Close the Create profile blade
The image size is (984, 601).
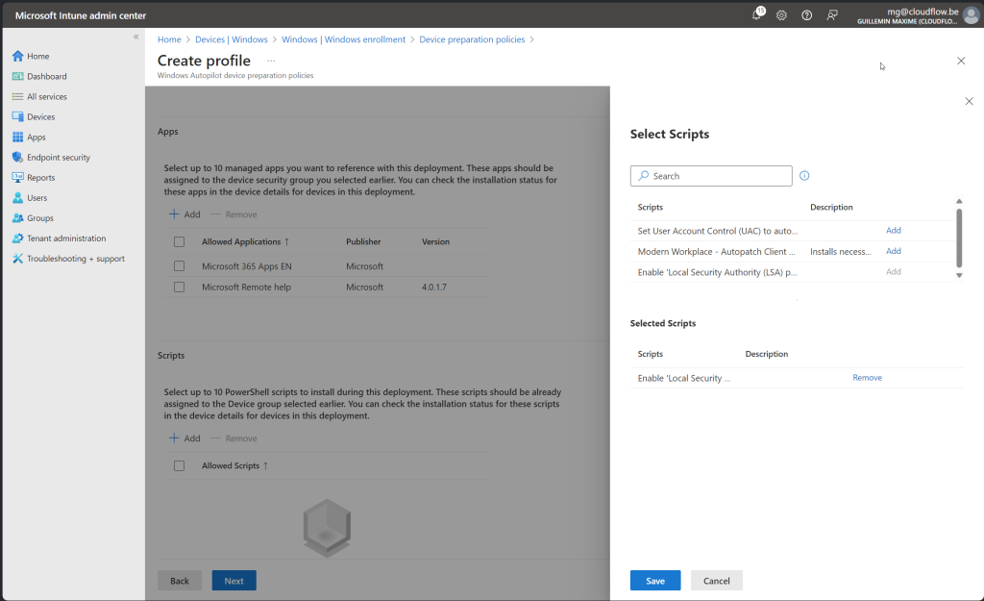tap(961, 61)
